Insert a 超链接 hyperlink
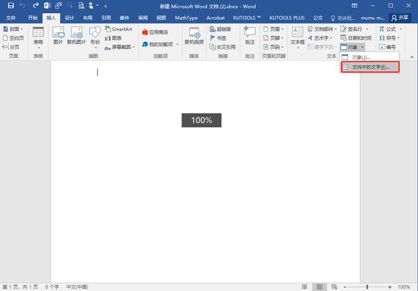The image size is (418, 291). pos(220,29)
